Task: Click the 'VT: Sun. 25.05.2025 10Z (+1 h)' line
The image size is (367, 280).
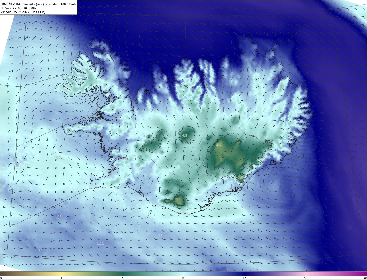Action: (x=23, y=12)
